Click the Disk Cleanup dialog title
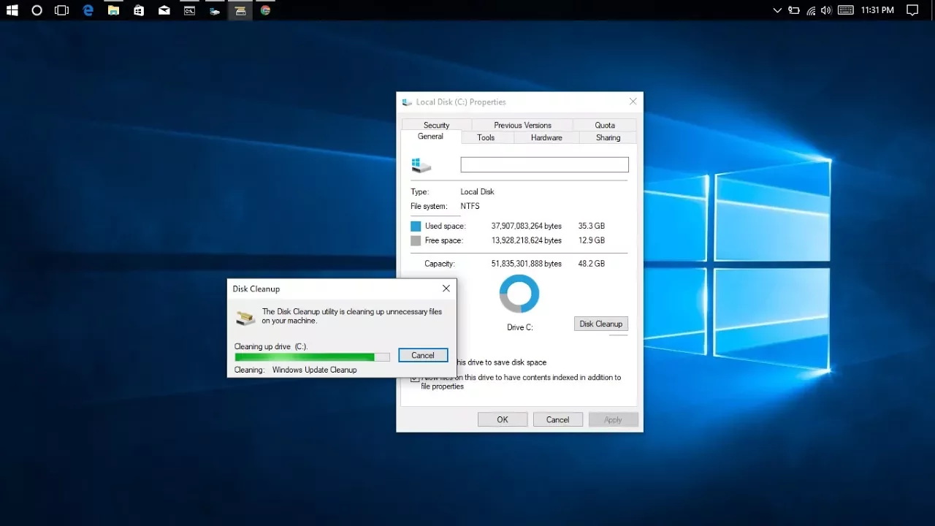 256,289
